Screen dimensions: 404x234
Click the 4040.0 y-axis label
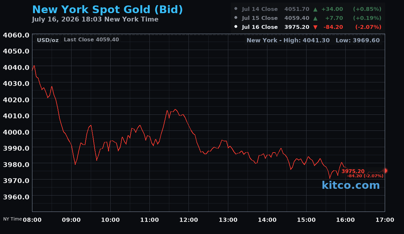(16, 67)
